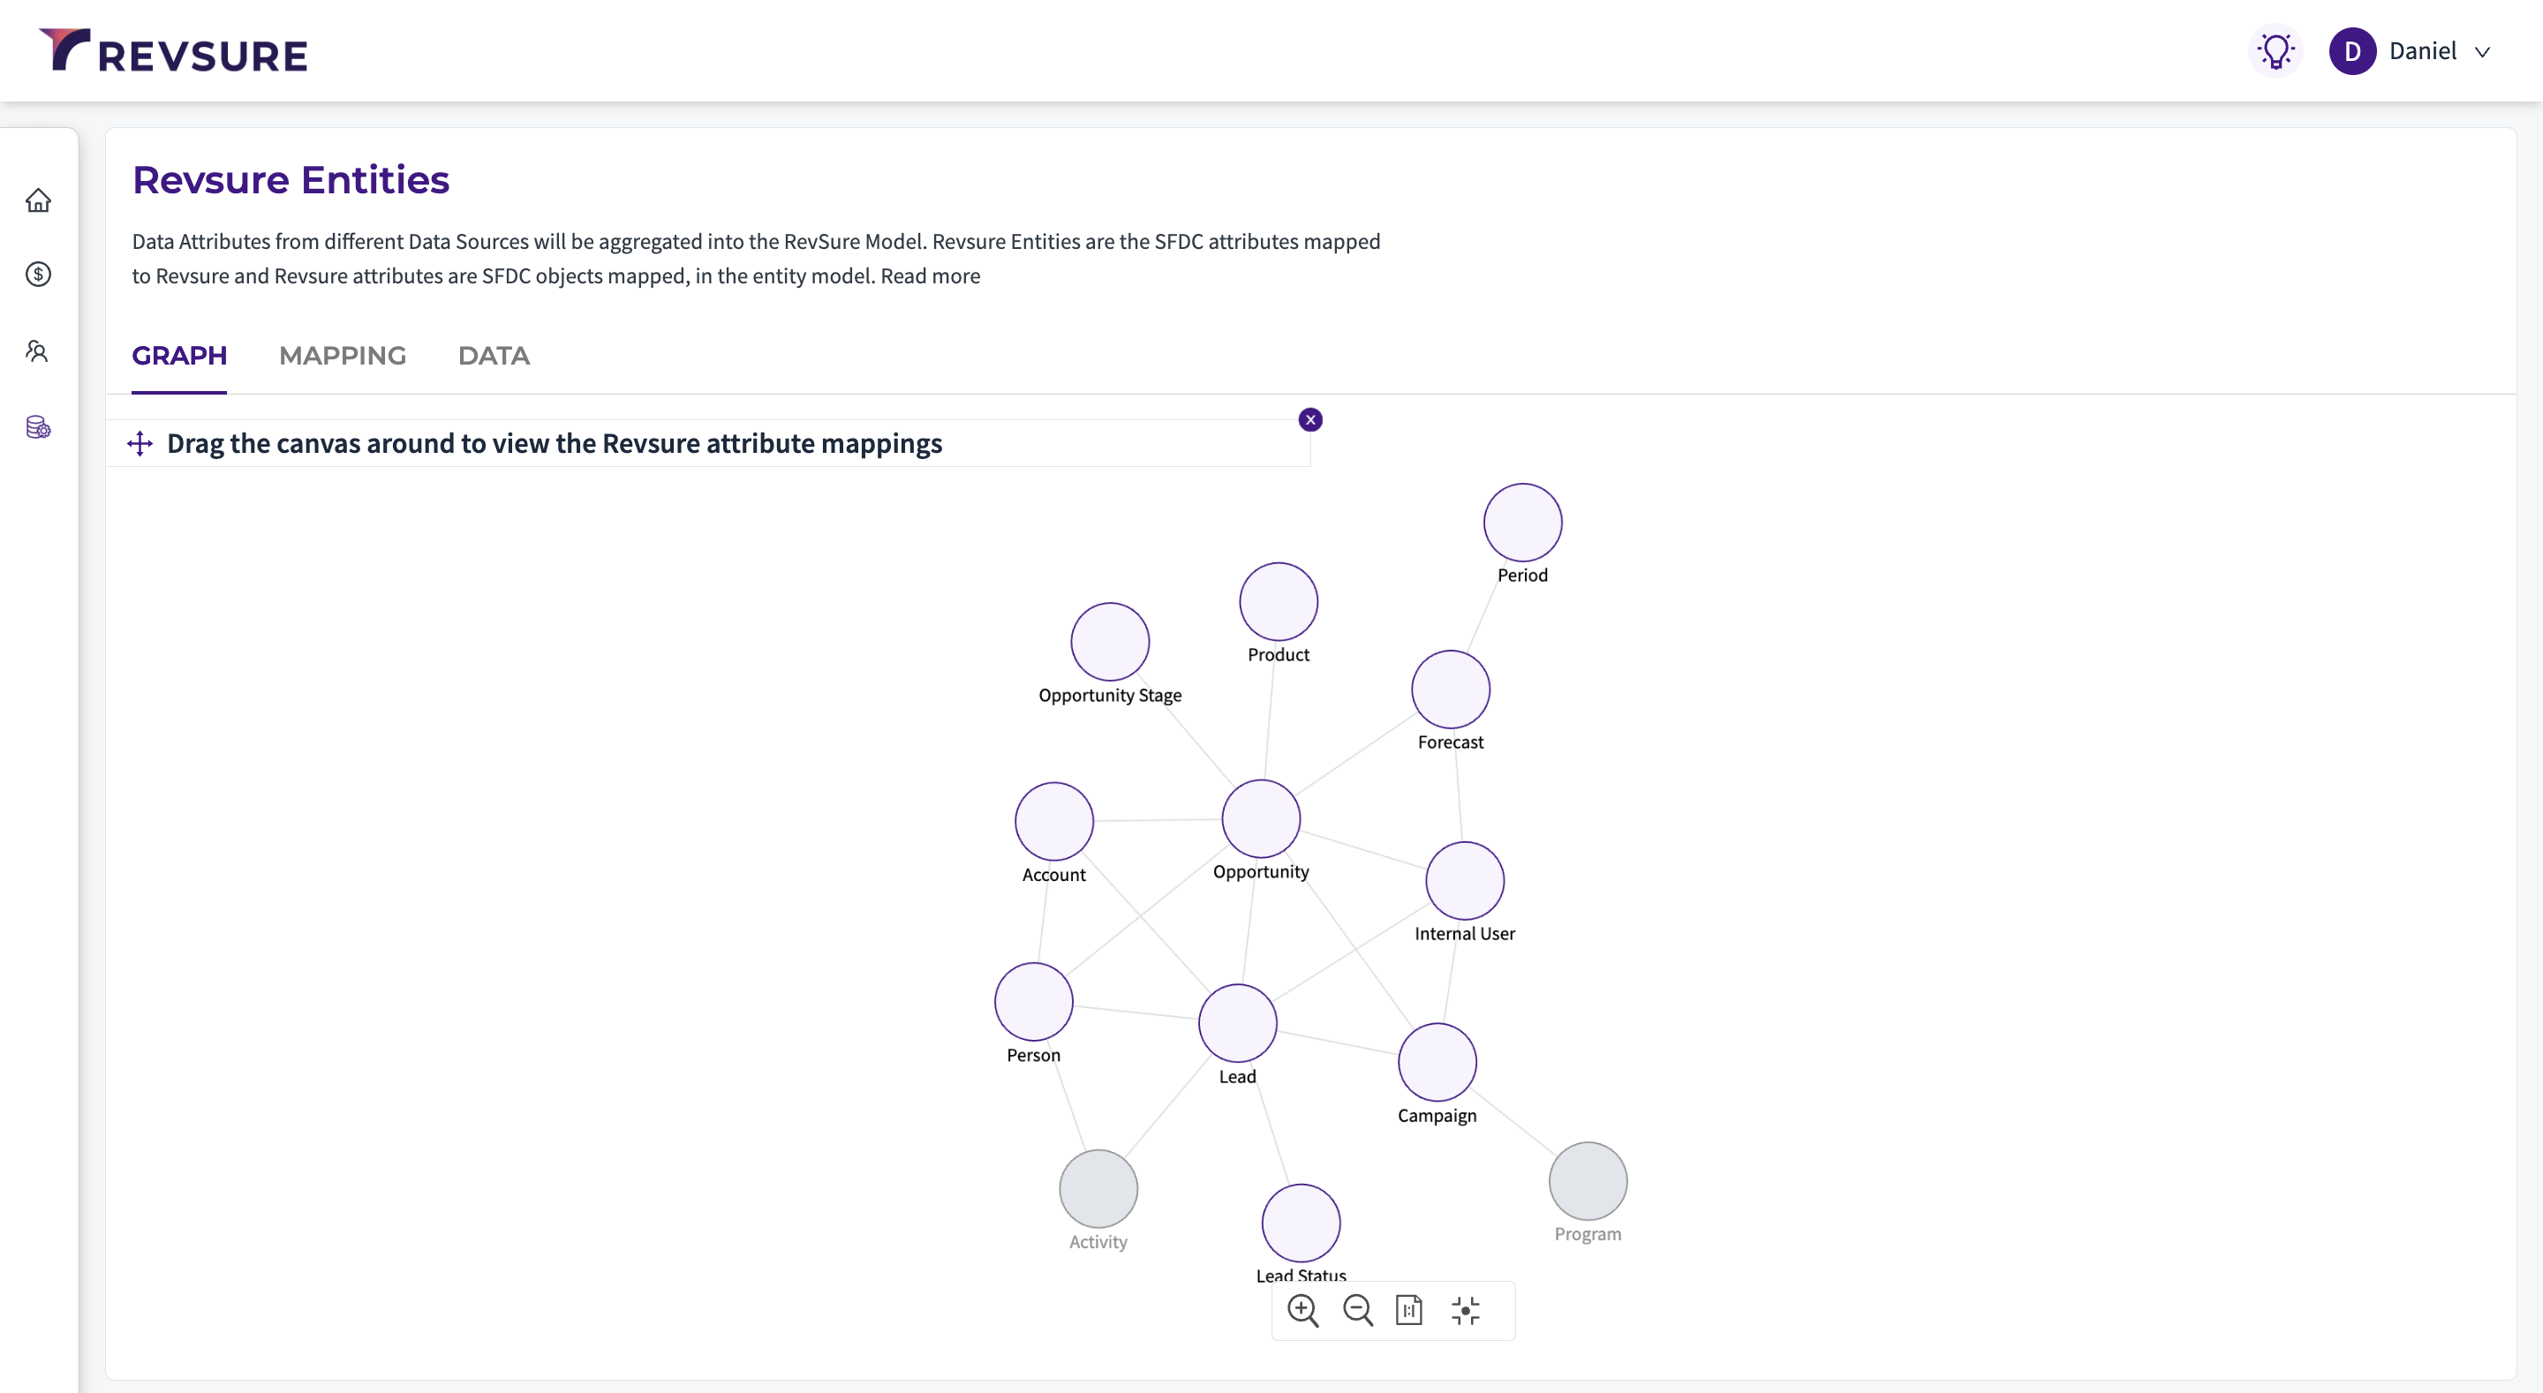Click the center graph layout icon
The image size is (2543, 1393).
(1466, 1311)
